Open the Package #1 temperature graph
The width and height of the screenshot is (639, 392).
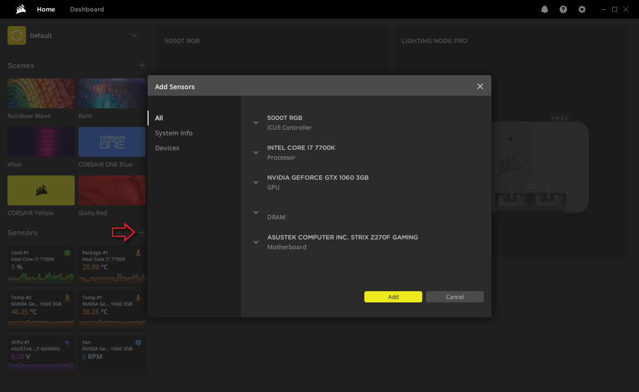[x=112, y=278]
